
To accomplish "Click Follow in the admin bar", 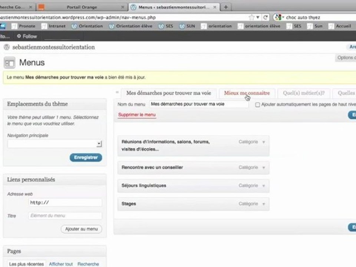I will pos(27,36).
